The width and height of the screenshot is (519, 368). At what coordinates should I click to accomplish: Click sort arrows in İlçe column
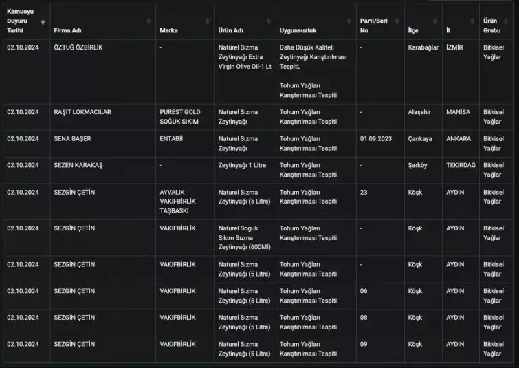click(437, 21)
